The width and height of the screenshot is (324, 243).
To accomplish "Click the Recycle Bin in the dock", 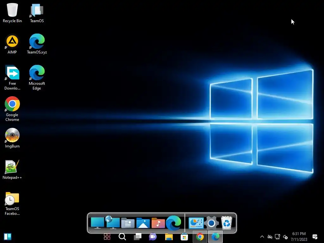I will click(x=227, y=223).
